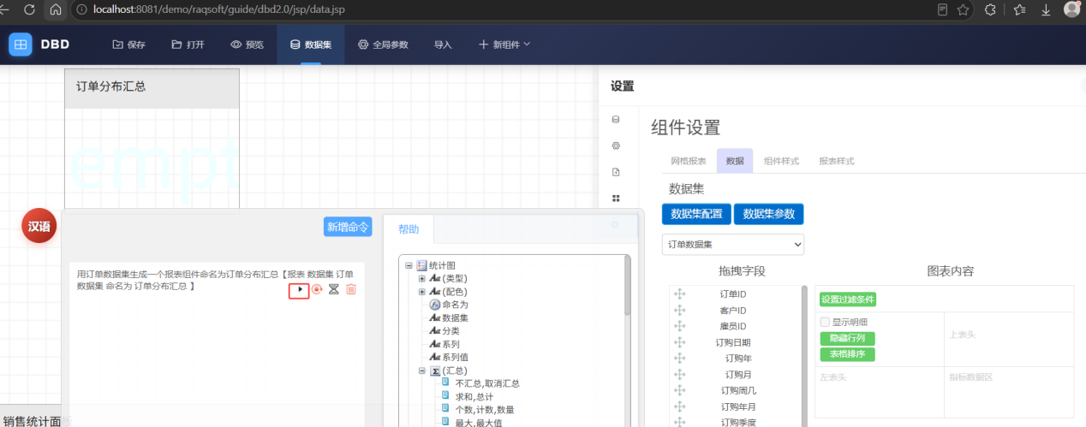
Task: Click drag handle icon for 订购日期
Action: click(x=680, y=342)
